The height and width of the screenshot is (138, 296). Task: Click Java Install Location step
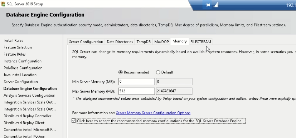click(20, 75)
